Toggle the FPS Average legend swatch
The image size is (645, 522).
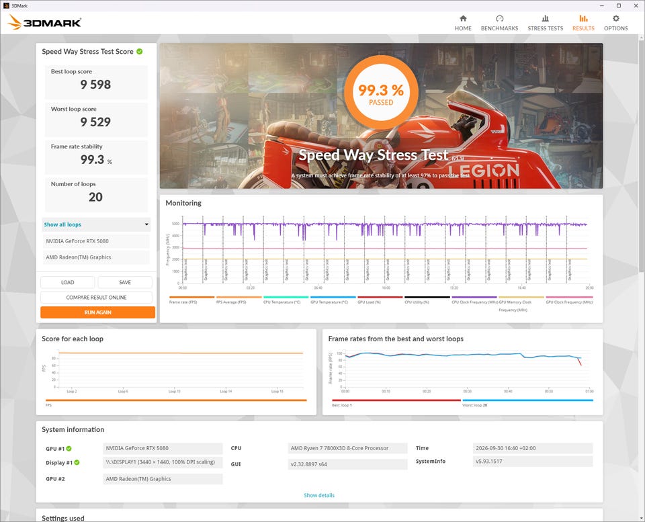click(239, 297)
